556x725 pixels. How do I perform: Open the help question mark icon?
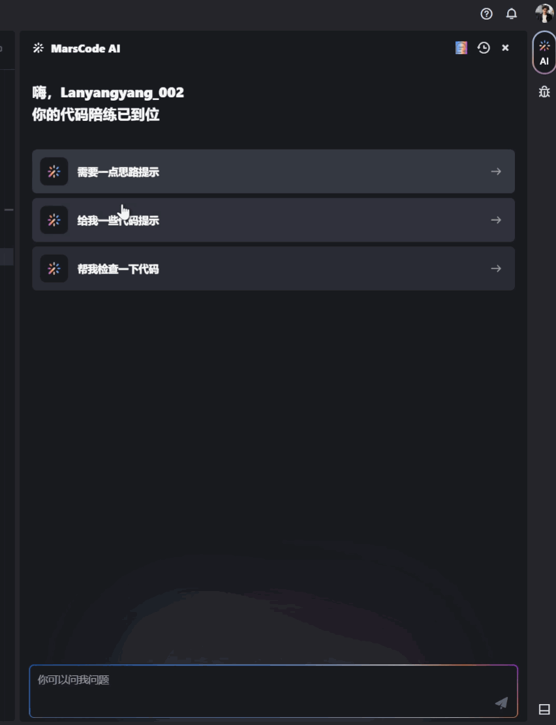coord(486,14)
